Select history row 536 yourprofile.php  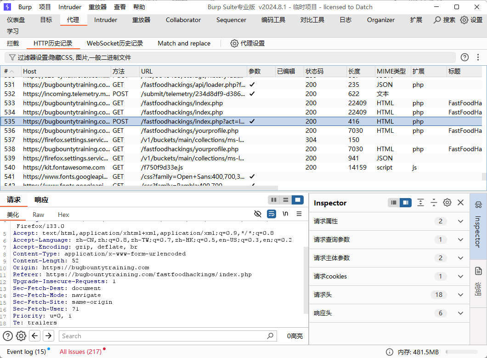click(x=241, y=131)
